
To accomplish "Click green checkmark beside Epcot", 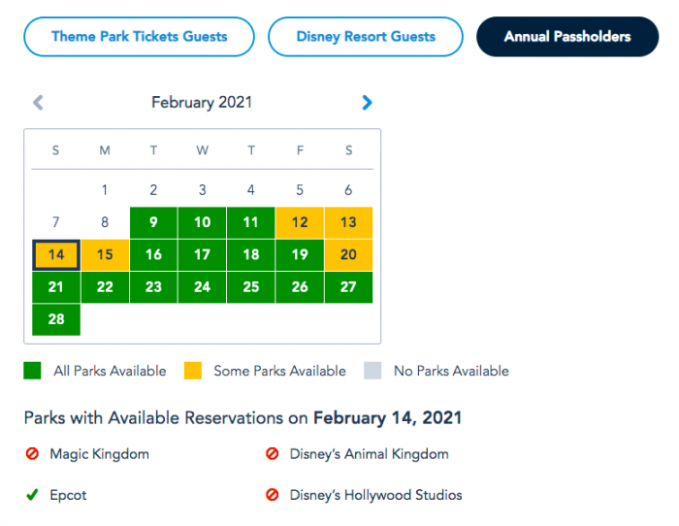I will pos(32,495).
